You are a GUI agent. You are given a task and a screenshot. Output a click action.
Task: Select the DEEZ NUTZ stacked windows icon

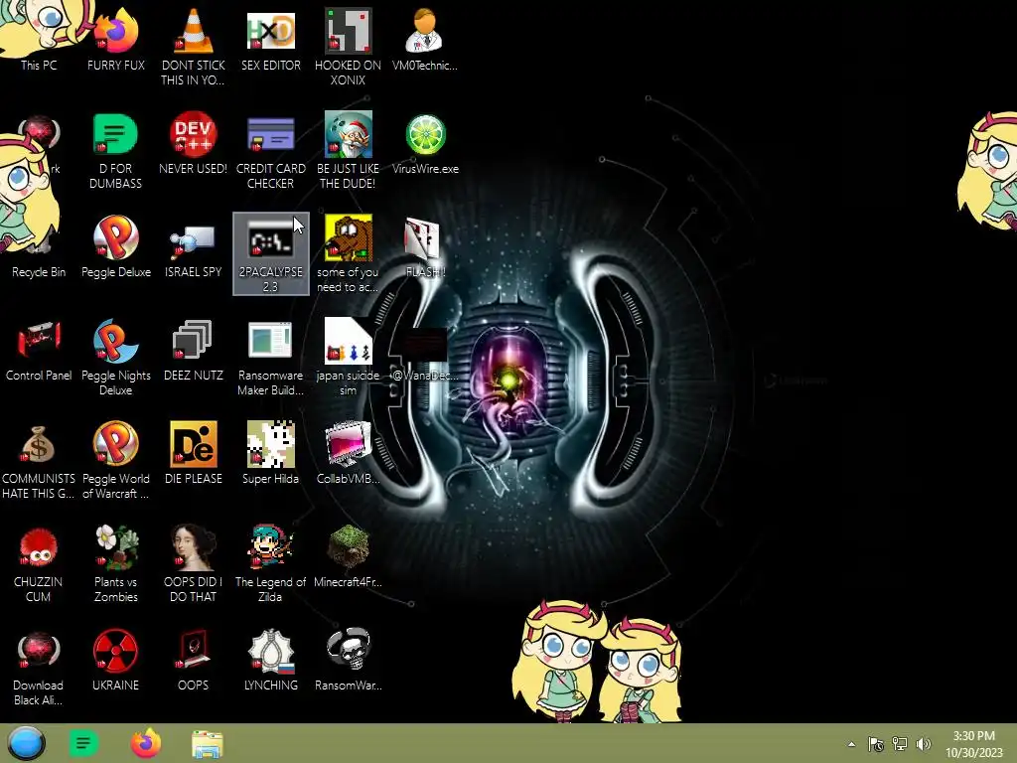coord(194,350)
